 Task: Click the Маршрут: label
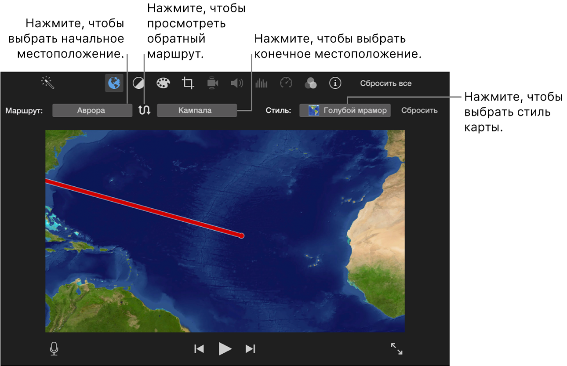(x=24, y=110)
